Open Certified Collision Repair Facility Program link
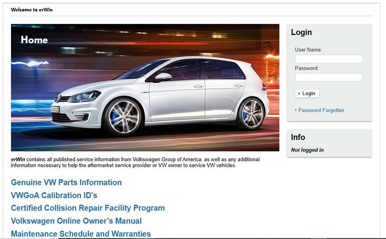 click(x=88, y=208)
